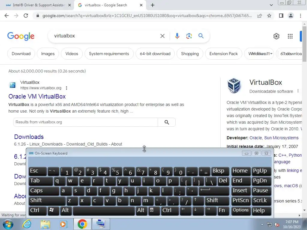Select the Shopping filter chip
Screen dimensions: 307x230
190,54
